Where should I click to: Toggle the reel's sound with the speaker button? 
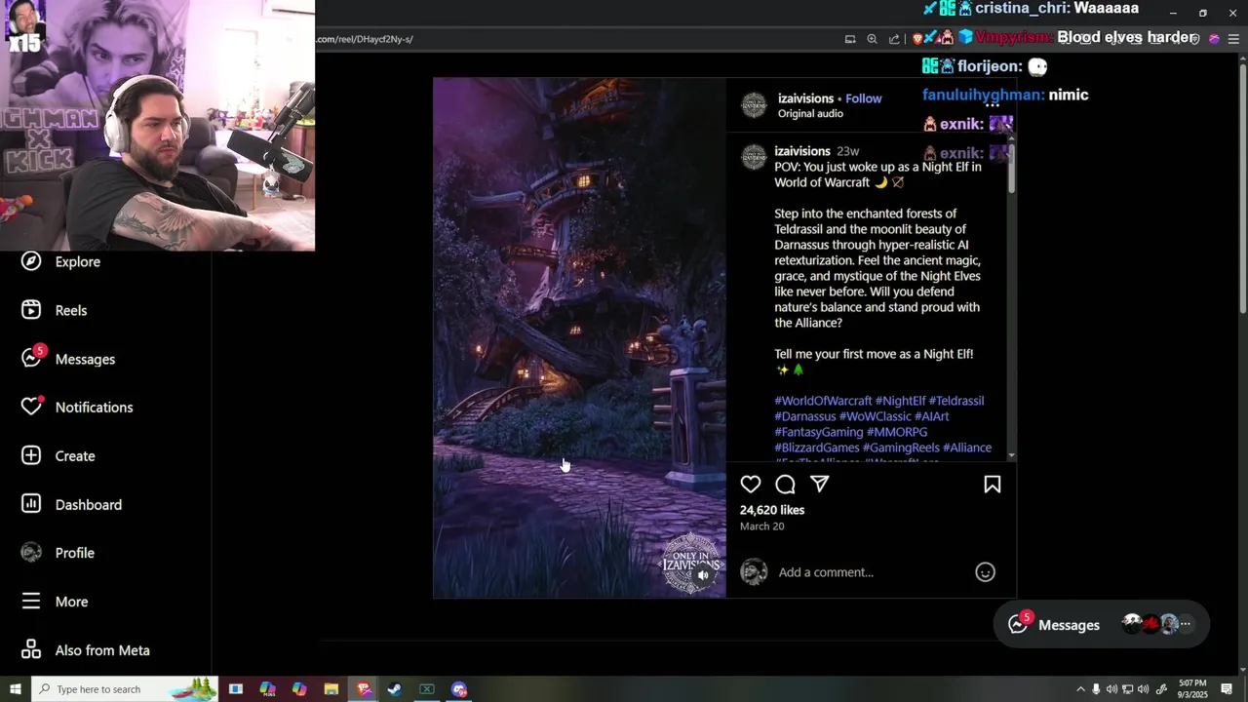point(703,575)
